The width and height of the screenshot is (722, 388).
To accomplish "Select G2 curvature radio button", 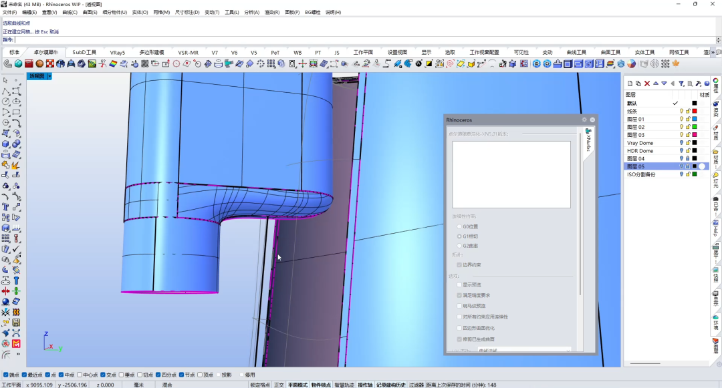I will (459, 246).
